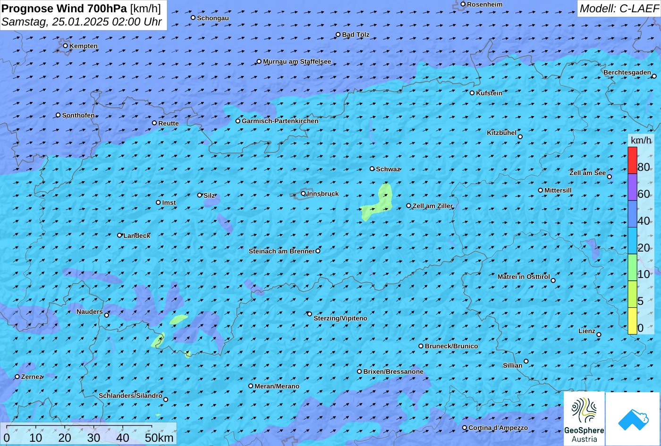Click the Steinach am Brenner location dot

pyautogui.click(x=318, y=251)
